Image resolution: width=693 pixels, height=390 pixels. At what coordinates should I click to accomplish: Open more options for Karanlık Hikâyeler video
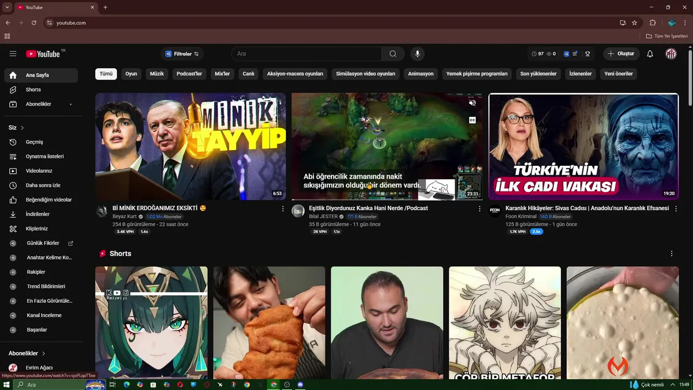[x=676, y=209]
